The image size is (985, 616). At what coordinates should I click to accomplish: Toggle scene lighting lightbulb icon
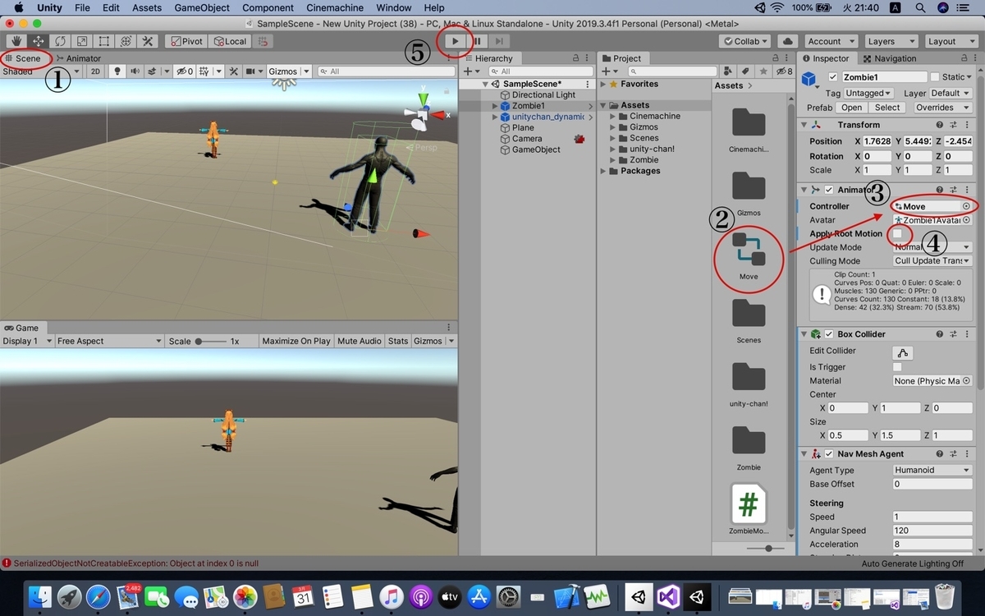coord(117,71)
